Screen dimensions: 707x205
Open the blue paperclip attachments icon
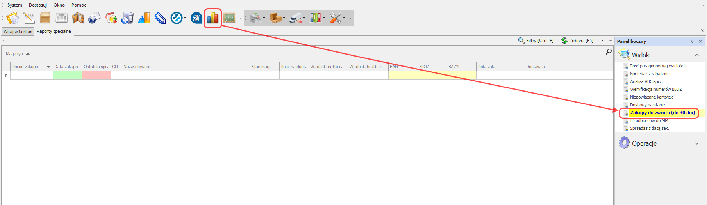160,18
